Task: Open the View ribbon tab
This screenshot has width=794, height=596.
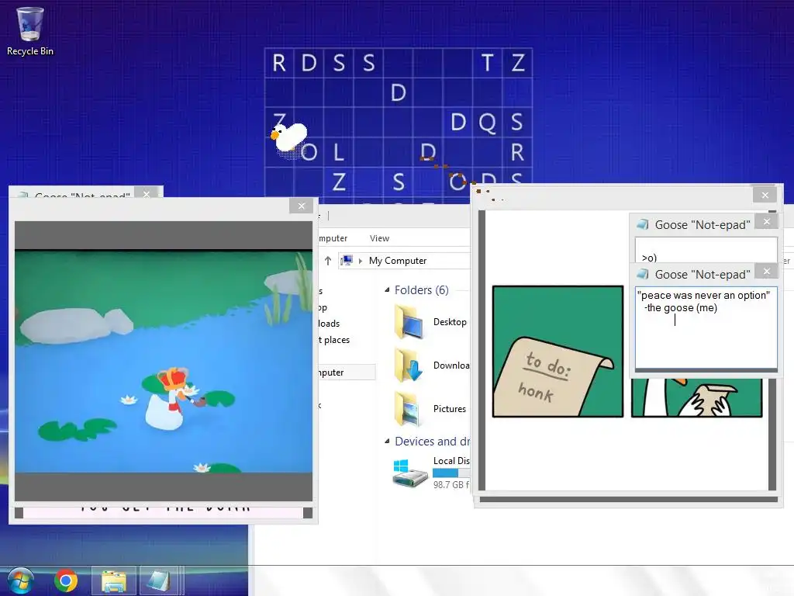Action: pyautogui.click(x=379, y=238)
